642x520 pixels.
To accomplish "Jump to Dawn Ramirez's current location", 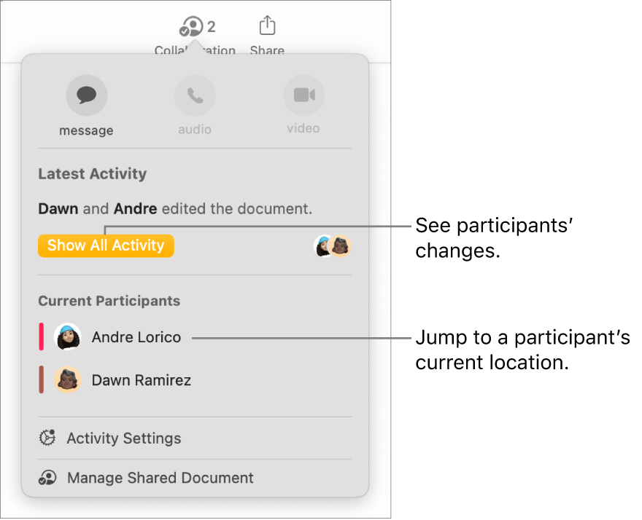I will 142,380.
